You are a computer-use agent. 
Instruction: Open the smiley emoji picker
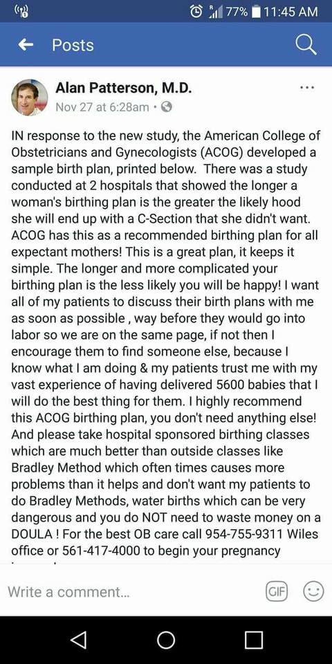pyautogui.click(x=313, y=591)
